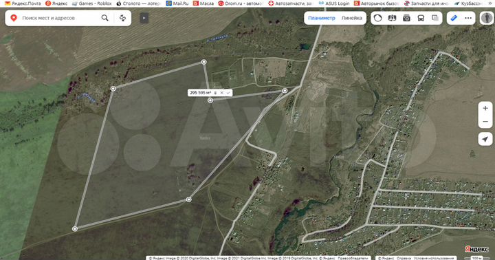The height and width of the screenshot is (260, 495).
Task: Switch to the Планиметр tab
Action: [322, 18]
